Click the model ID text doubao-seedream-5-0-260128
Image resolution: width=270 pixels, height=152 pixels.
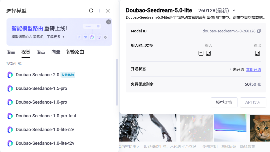(229, 31)
